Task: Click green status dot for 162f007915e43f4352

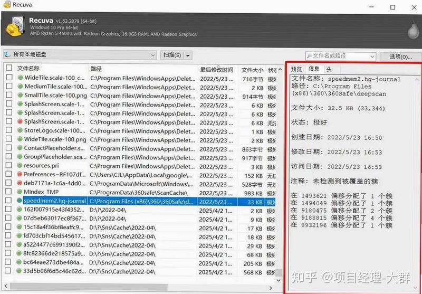Action: (x=19, y=209)
